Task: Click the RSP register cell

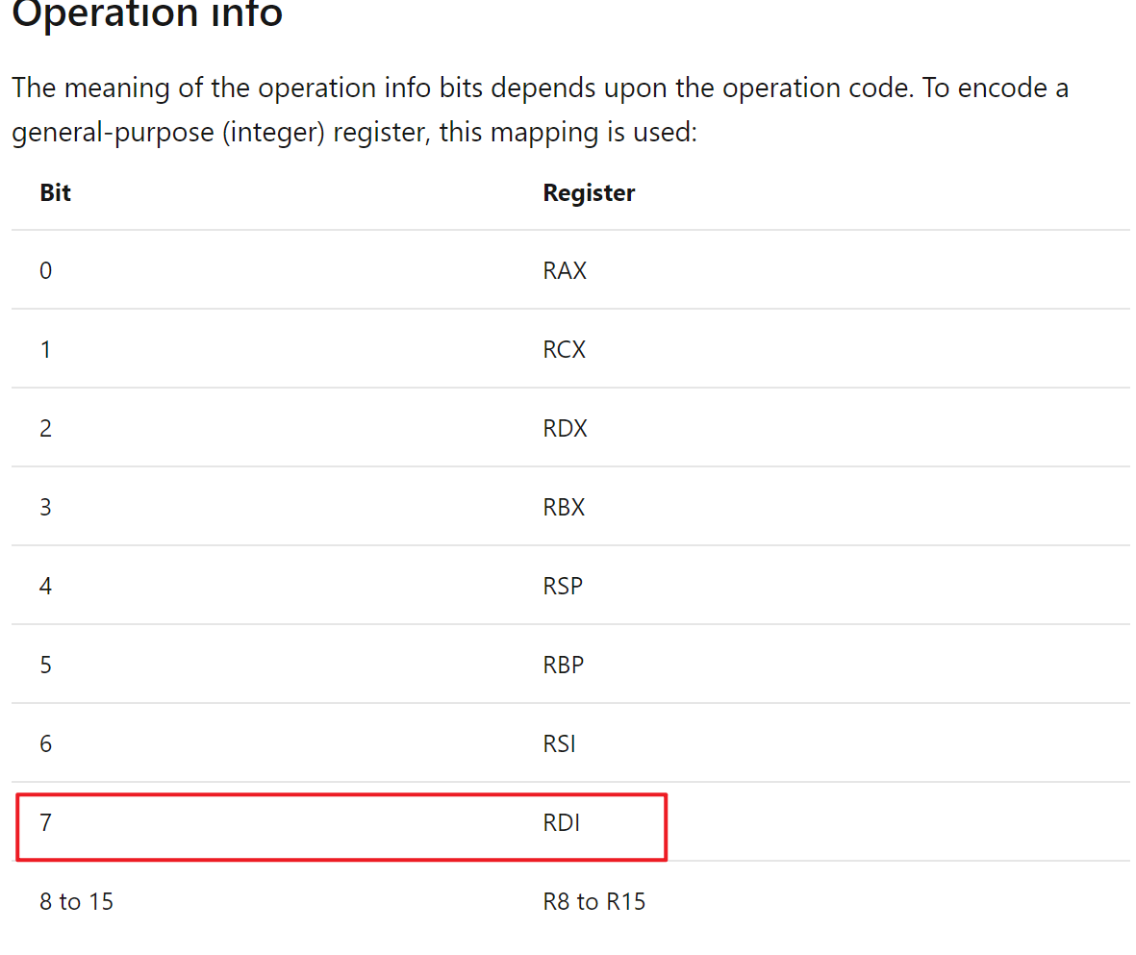Action: (563, 586)
